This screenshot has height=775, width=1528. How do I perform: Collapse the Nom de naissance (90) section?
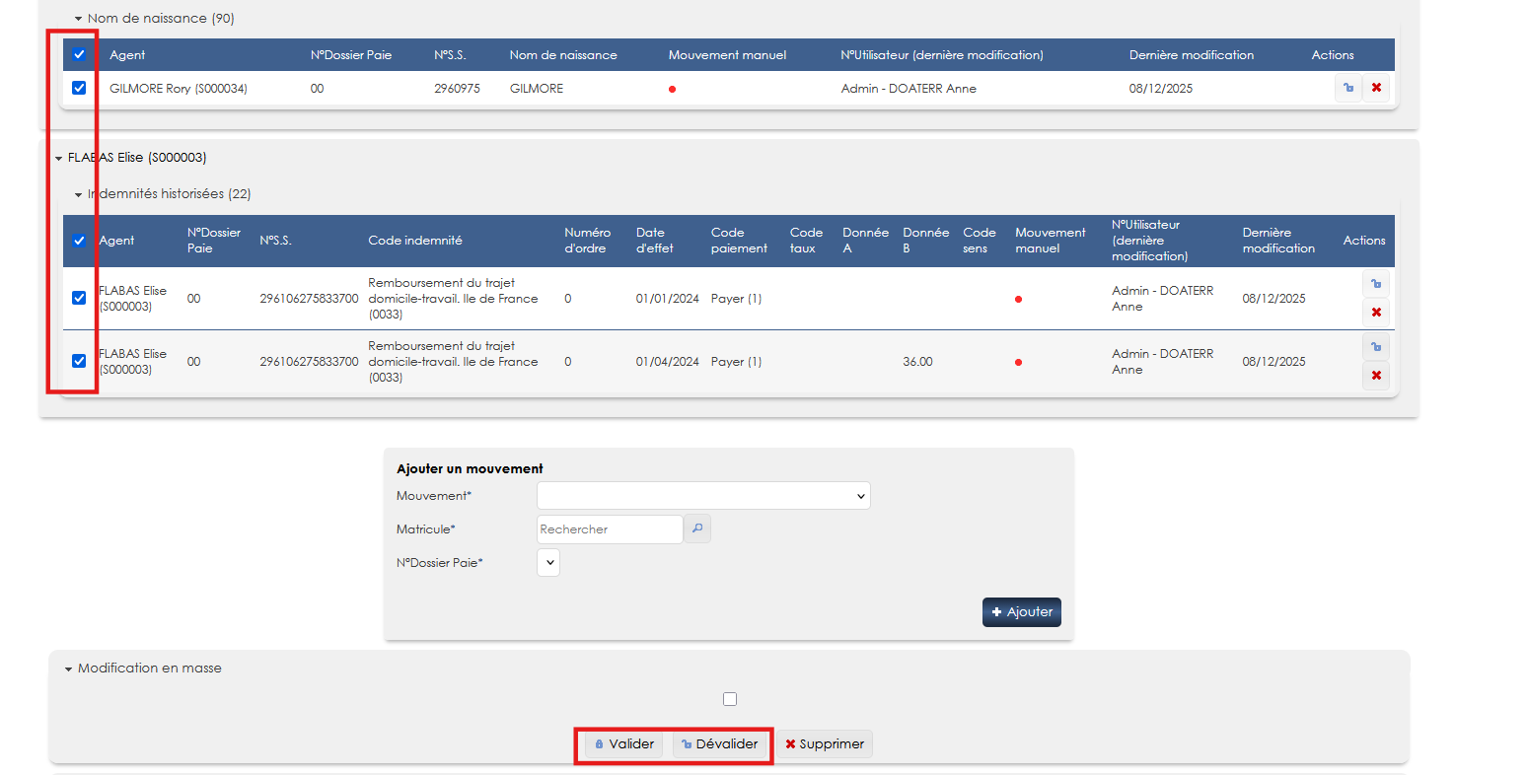[x=79, y=19]
